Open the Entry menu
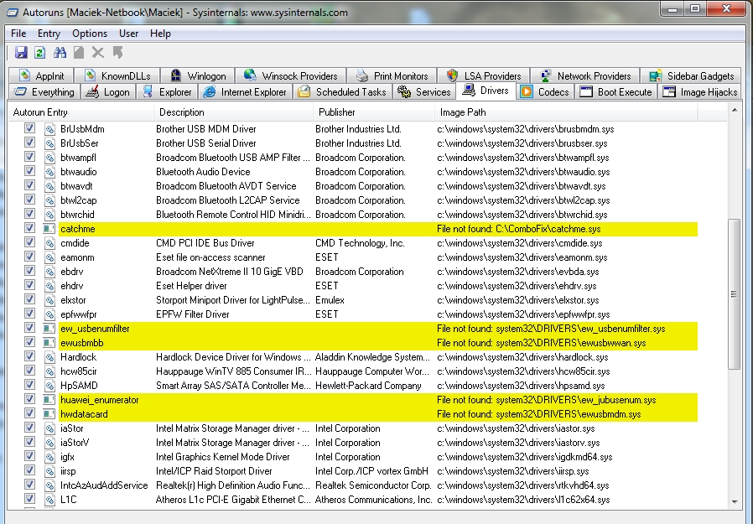Image resolution: width=753 pixels, height=524 pixels. (x=49, y=34)
